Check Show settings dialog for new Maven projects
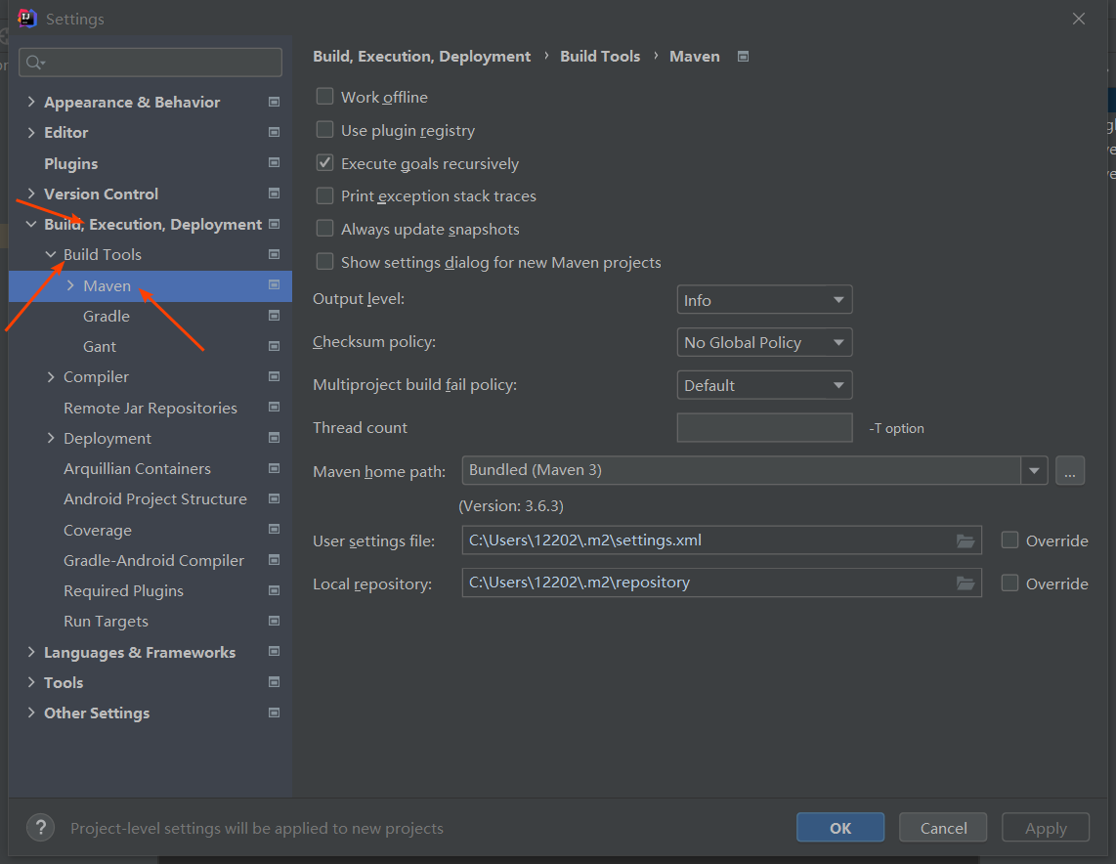1116x864 pixels. point(324,262)
